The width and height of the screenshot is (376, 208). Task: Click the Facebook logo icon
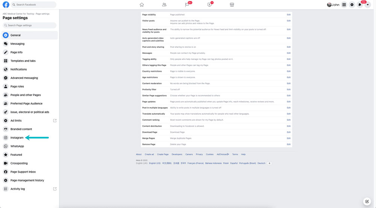pos(6,5)
